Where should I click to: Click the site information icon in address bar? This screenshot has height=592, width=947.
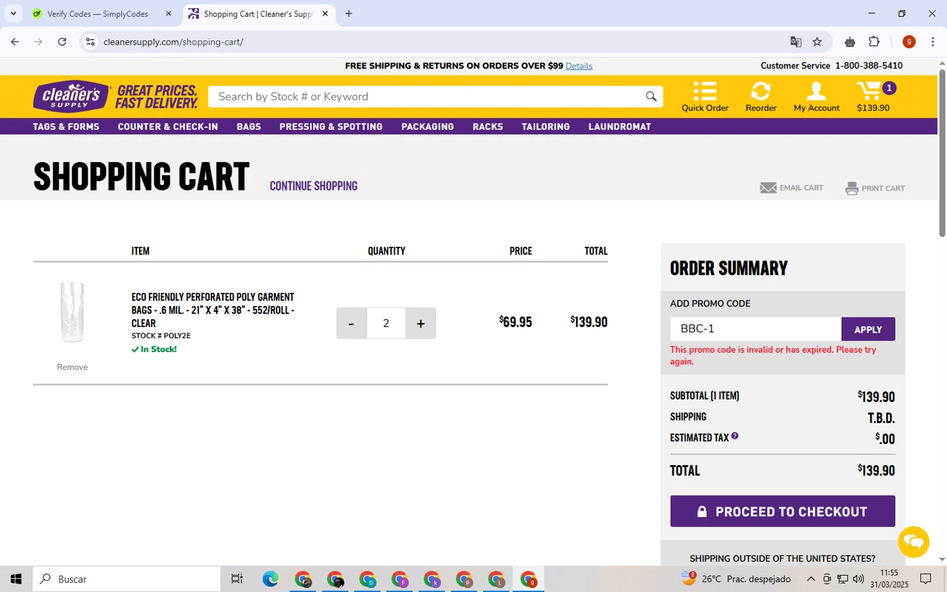coord(90,42)
